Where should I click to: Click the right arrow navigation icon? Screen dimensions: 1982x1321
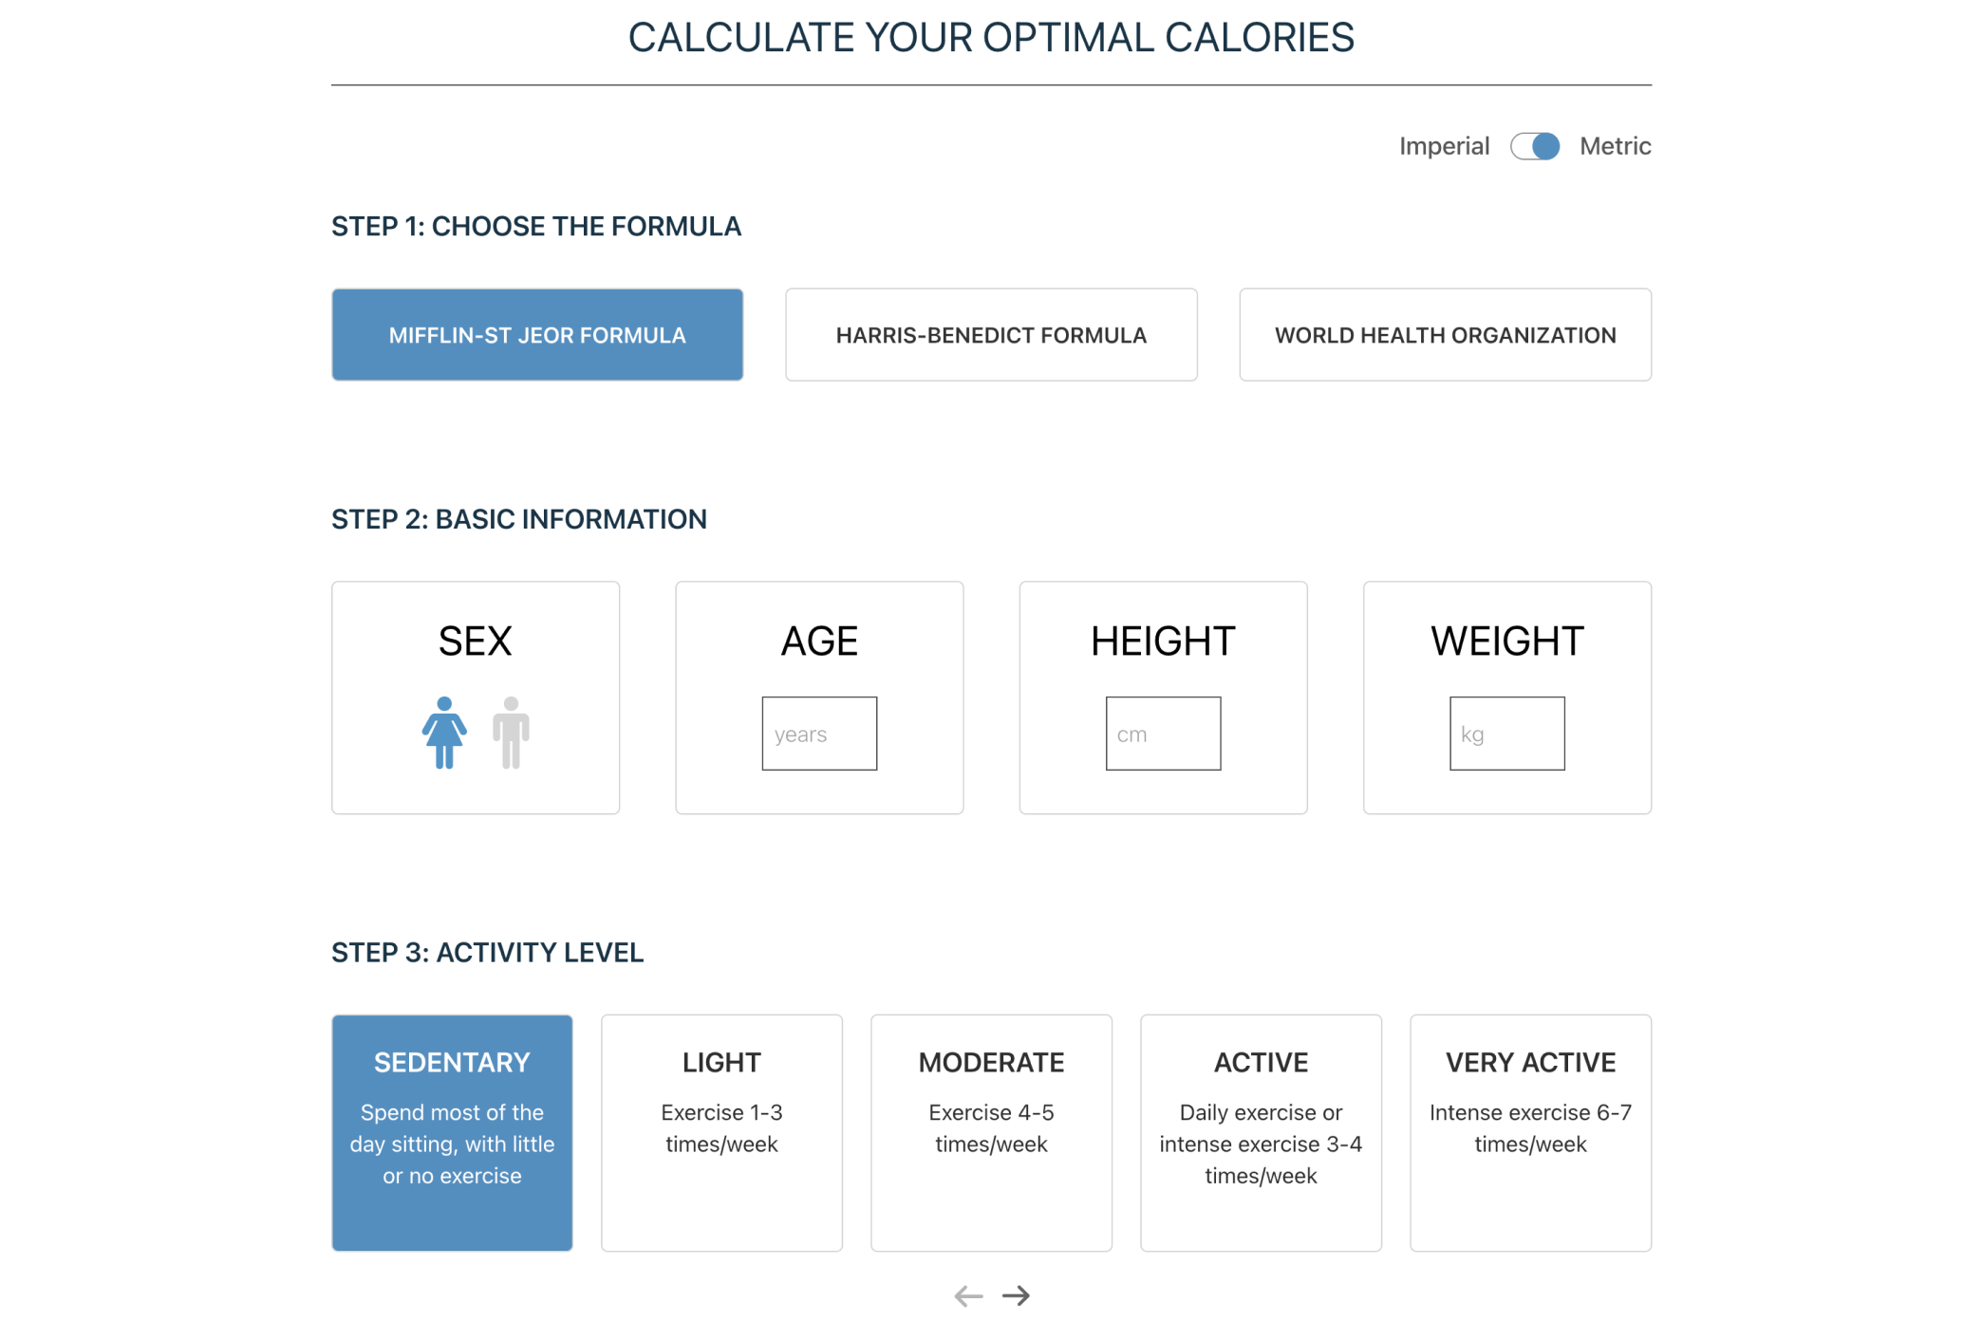click(1016, 1295)
